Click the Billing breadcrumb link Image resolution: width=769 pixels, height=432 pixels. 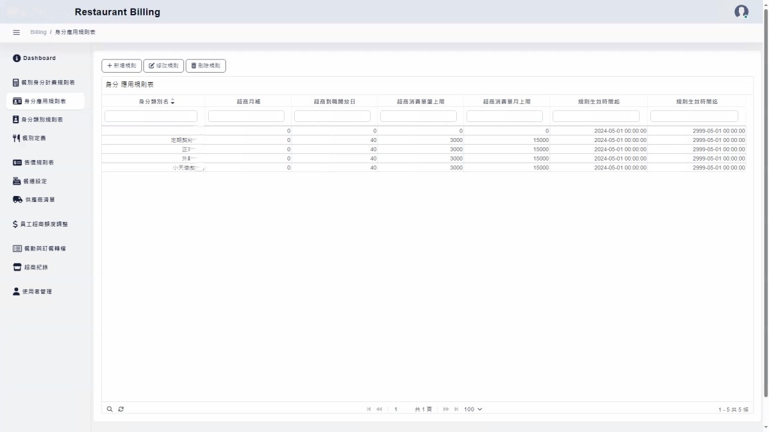pos(38,32)
